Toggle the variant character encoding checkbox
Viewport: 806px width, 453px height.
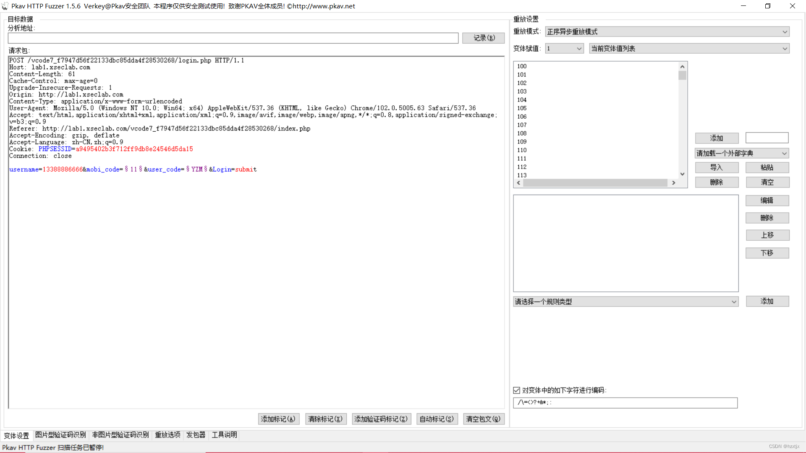tap(517, 391)
